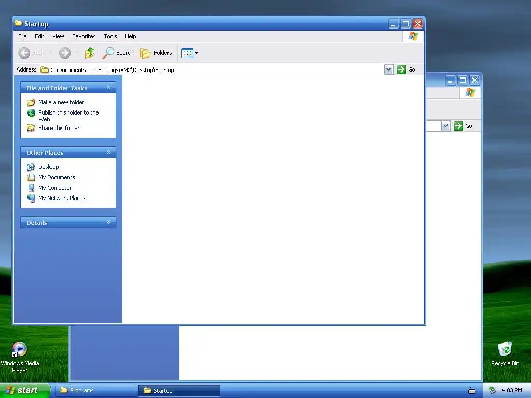
Task: Expand address dropdown in background Programs window
Action: 445,126
